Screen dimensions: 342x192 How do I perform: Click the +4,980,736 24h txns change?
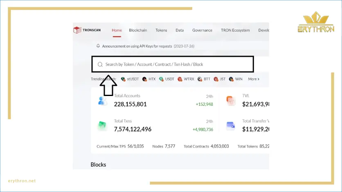pyautogui.click(x=203, y=129)
